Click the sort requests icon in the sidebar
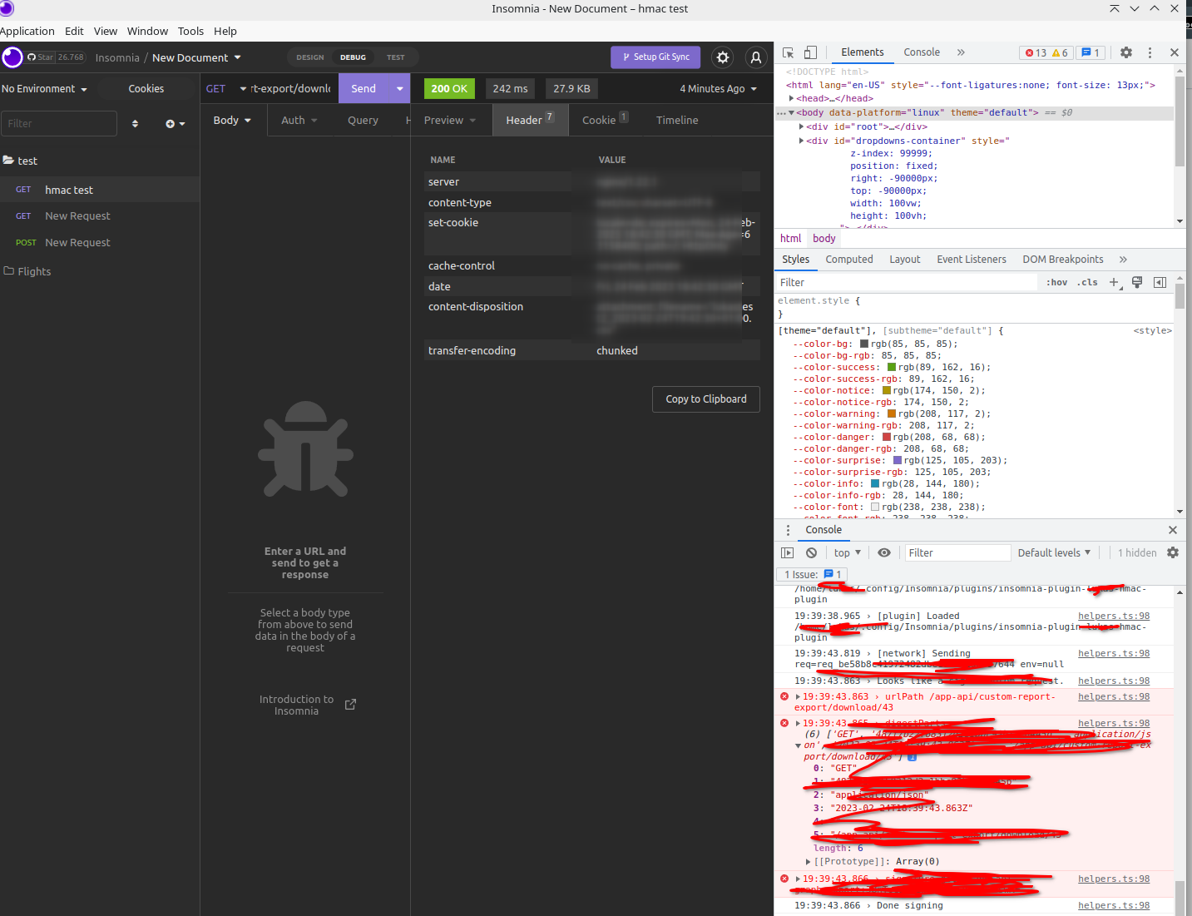Screen dimensions: 1192x916 [135, 122]
